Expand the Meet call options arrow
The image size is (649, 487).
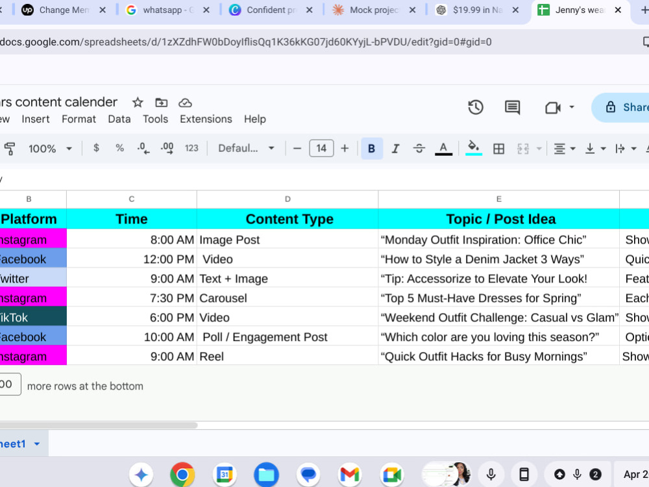[x=572, y=107]
